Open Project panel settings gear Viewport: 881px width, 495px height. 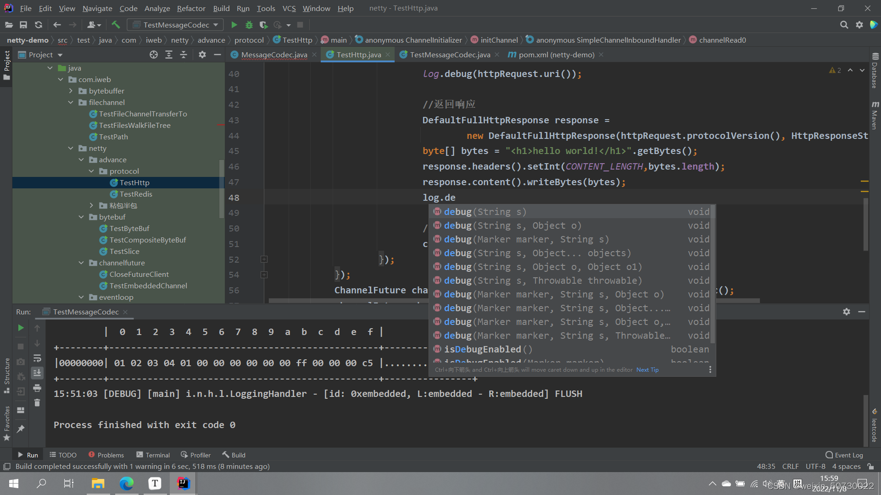pyautogui.click(x=202, y=55)
